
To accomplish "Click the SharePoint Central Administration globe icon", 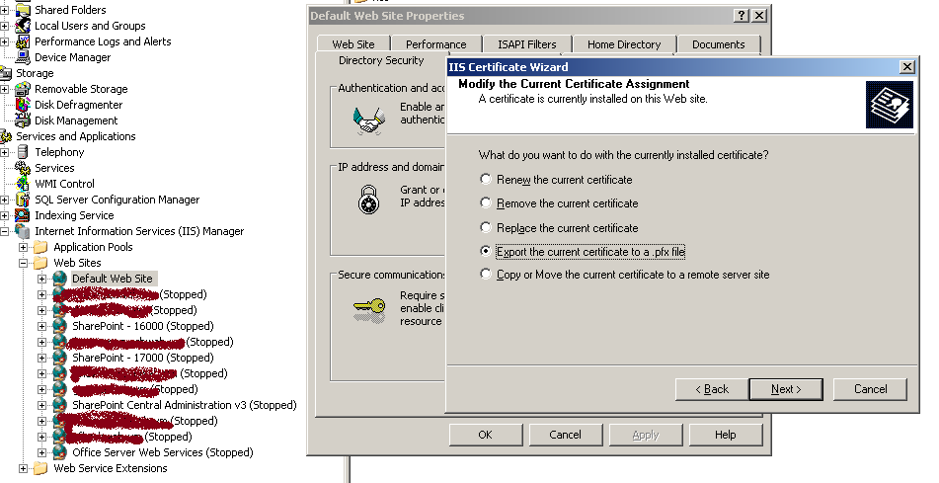I will click(59, 405).
